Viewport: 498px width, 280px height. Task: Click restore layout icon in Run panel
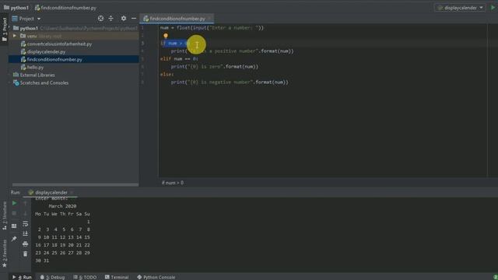coord(14,226)
